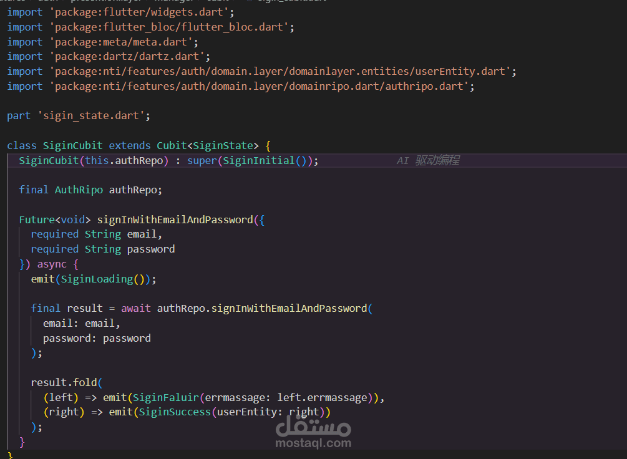Image resolution: width=627 pixels, height=459 pixels.
Task: Click the 'package:meta/meta.dart' import string
Action: [x=121, y=42]
